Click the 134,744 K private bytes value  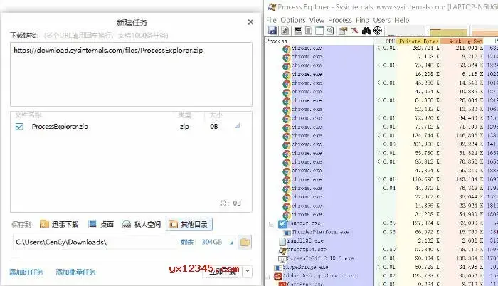coord(427,136)
